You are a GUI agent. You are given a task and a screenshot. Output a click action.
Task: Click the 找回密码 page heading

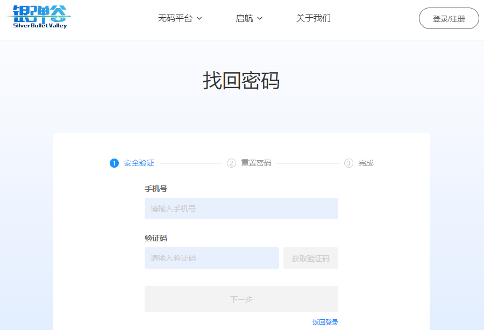pos(241,81)
